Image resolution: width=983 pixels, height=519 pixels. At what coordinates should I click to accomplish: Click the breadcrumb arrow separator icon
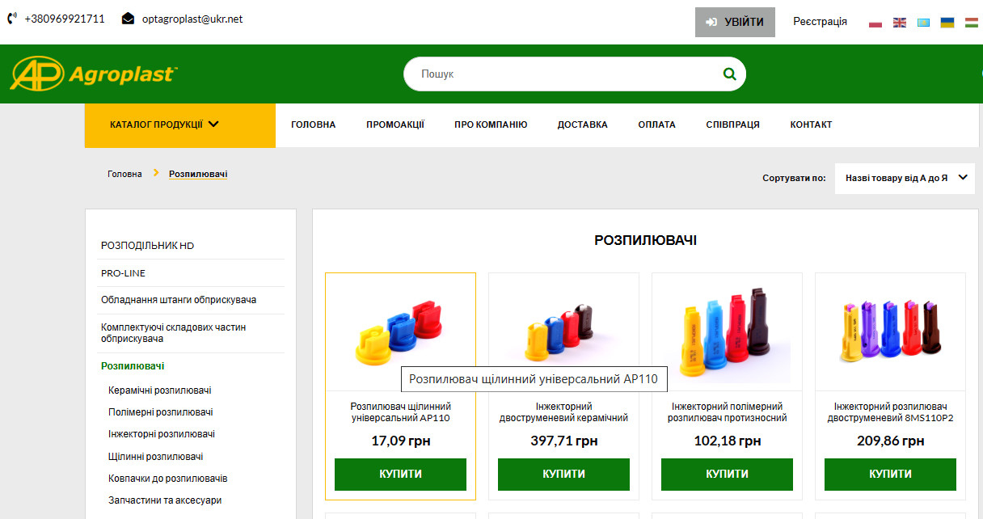click(x=156, y=173)
